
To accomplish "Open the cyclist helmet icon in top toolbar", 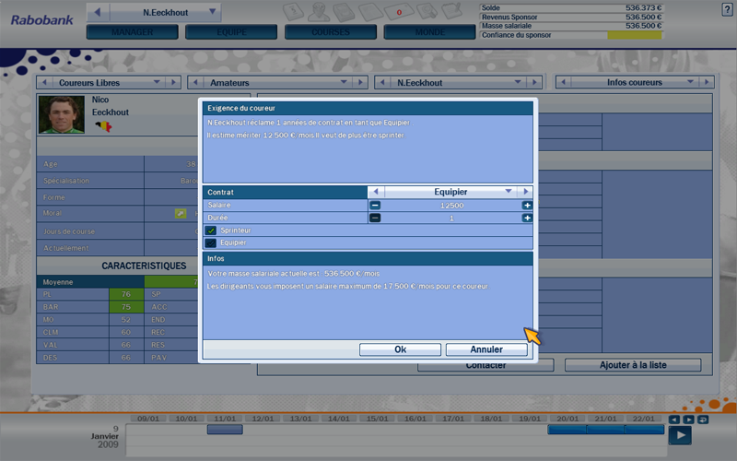I will click(319, 11).
